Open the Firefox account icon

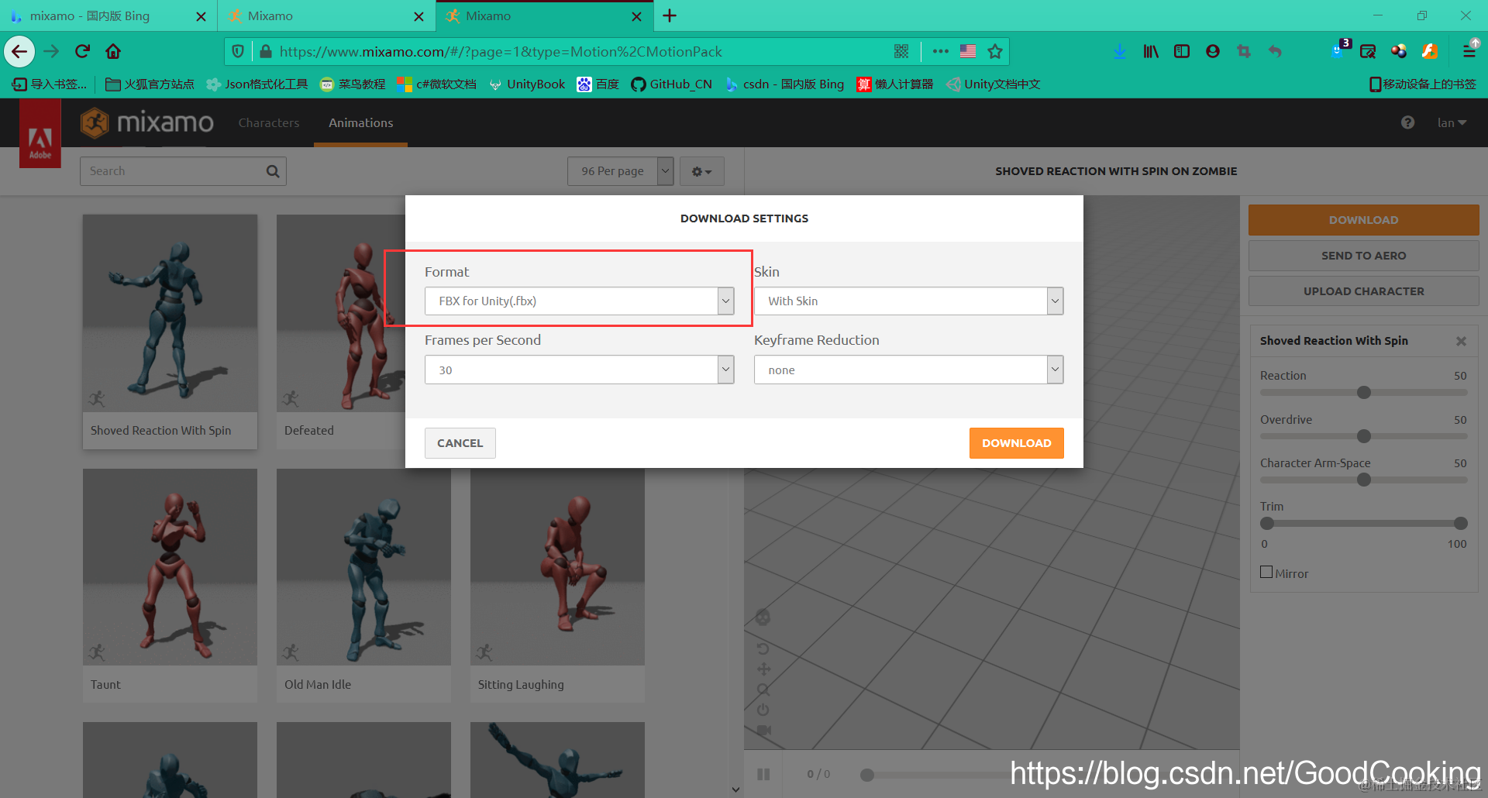point(1213,52)
